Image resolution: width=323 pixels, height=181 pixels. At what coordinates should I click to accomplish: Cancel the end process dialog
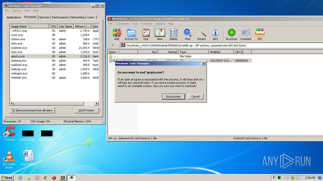(195, 97)
